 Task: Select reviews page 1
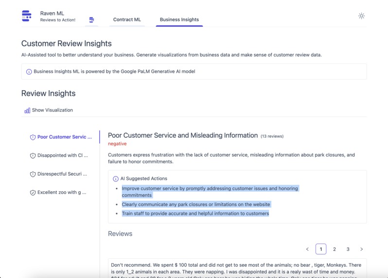321,249
